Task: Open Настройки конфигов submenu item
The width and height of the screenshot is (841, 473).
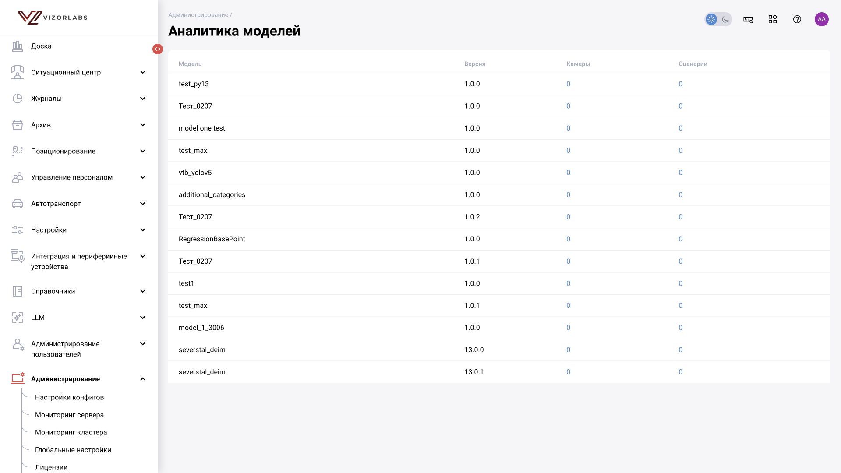Action: [x=69, y=397]
